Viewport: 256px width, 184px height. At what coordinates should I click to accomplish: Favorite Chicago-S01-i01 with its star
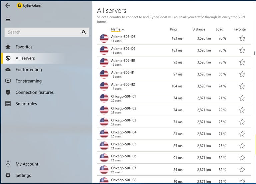[242, 98]
